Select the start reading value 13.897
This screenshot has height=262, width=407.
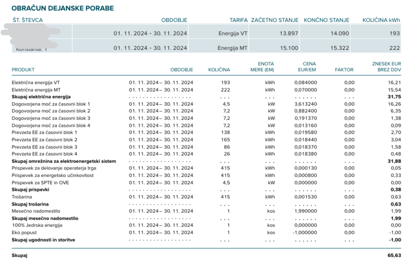point(288,33)
